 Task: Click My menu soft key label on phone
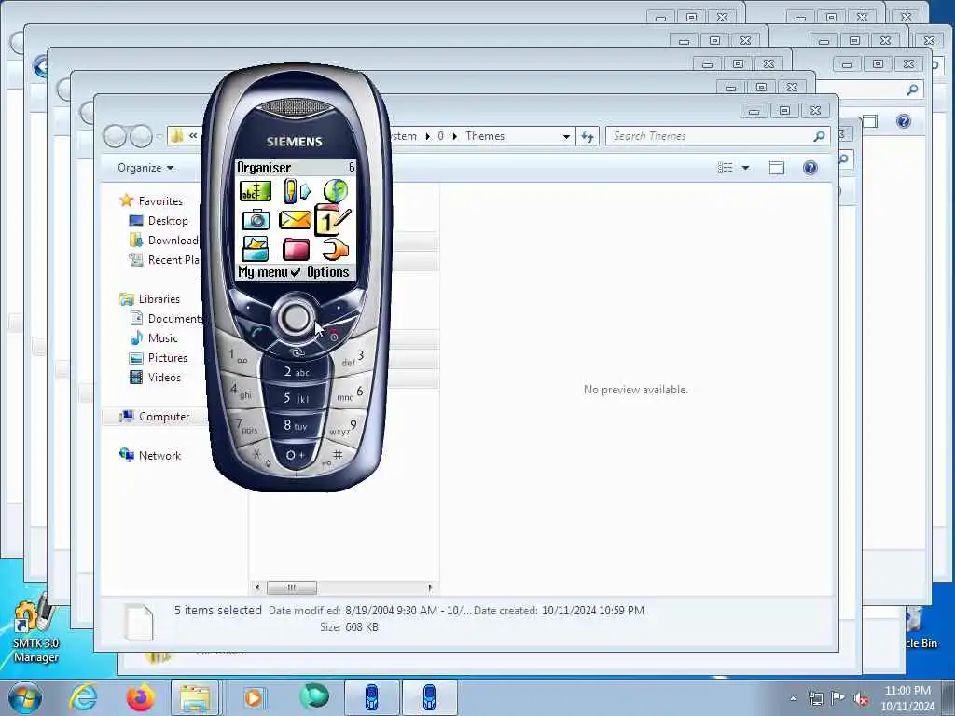point(262,272)
